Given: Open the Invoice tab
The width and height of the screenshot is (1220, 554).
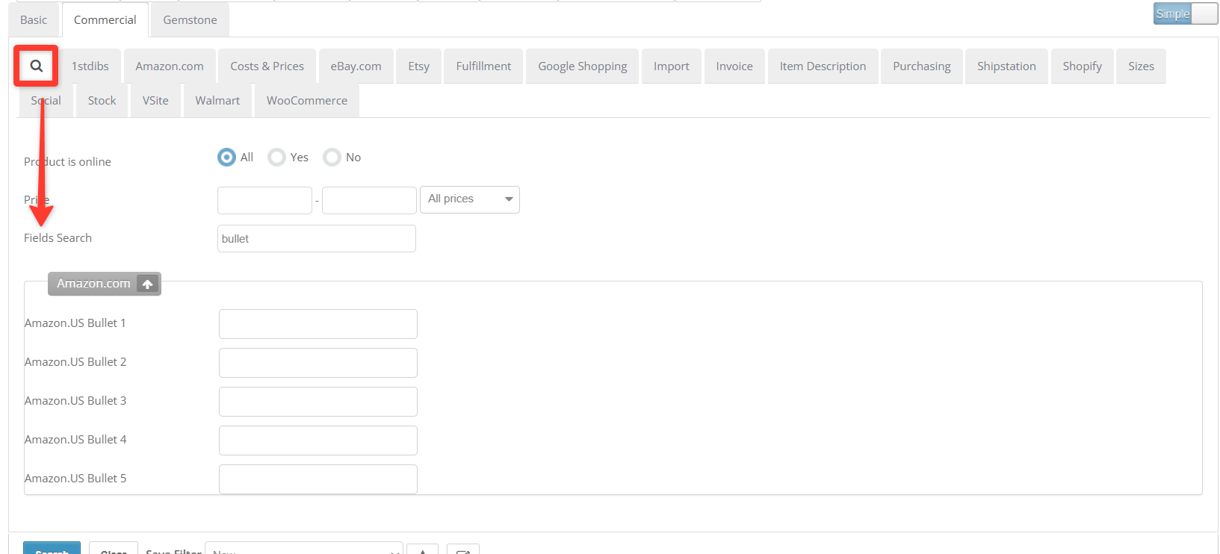Looking at the screenshot, I should 734,66.
